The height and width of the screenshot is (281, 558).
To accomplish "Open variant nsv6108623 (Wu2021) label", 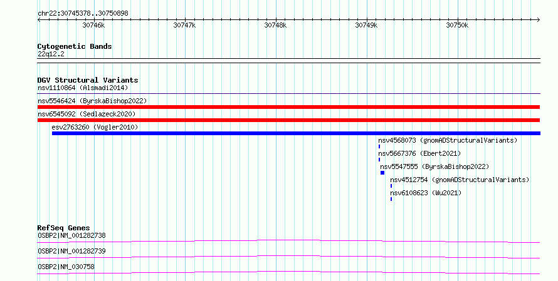I will (x=426, y=193).
